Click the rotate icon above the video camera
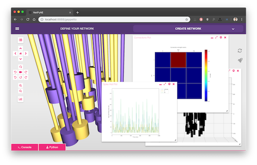Screen dimensions: 257x165 point(21,67)
